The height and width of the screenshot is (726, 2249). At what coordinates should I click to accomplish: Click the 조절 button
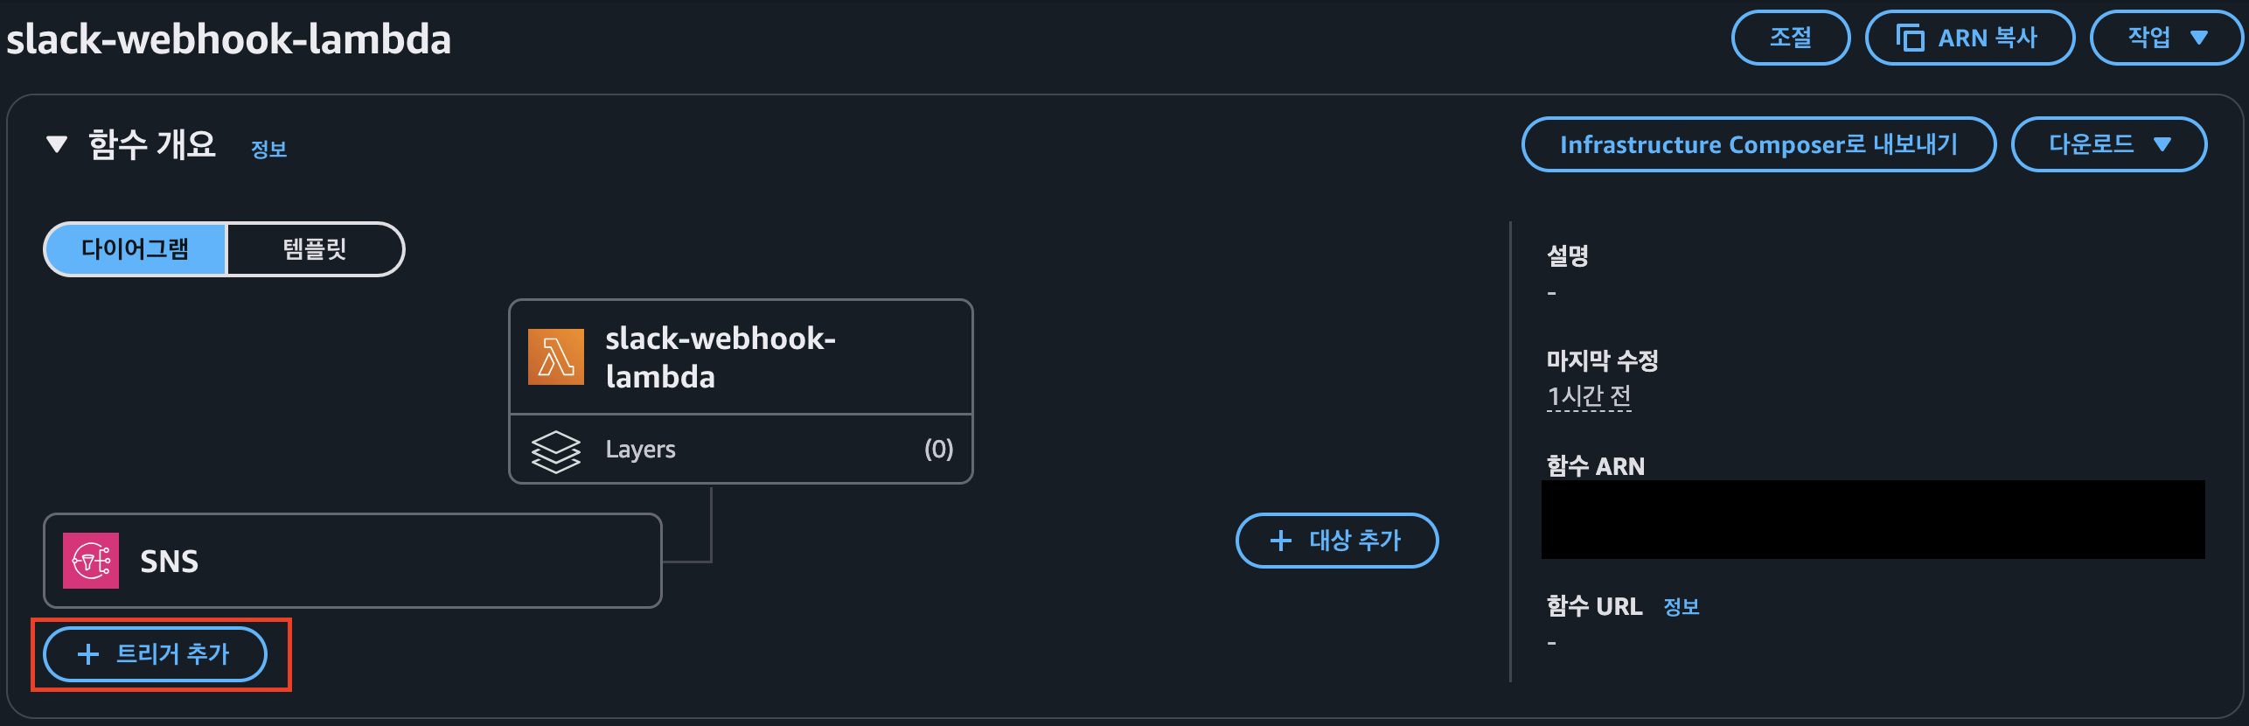1791,38
